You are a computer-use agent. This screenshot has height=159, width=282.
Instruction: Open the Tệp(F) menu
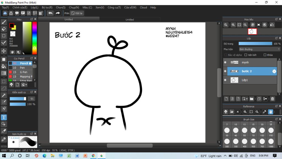6,7
